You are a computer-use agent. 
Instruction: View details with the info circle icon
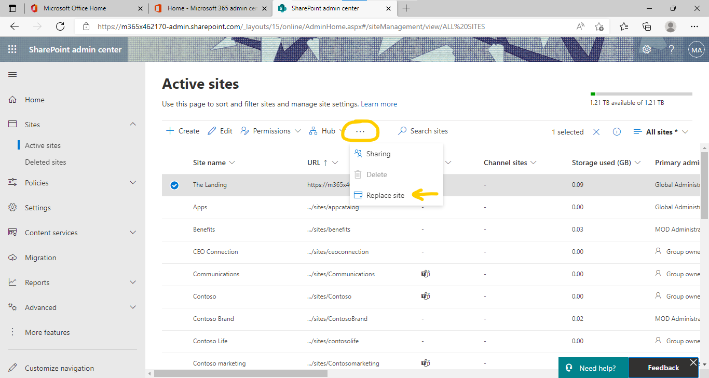click(x=617, y=131)
